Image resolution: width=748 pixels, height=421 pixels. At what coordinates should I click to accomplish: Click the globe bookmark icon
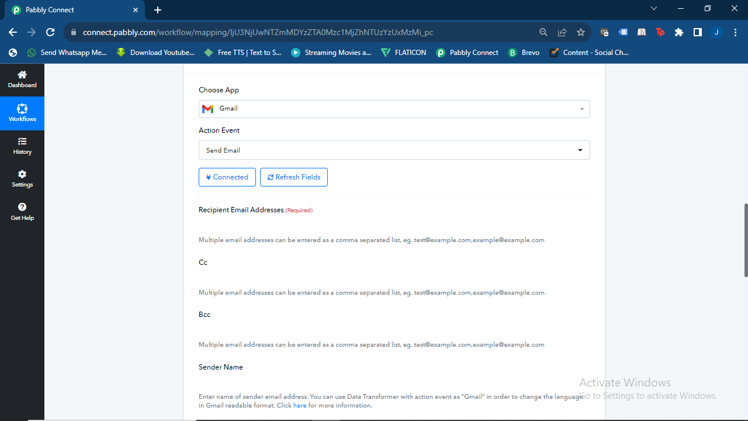tap(13, 53)
